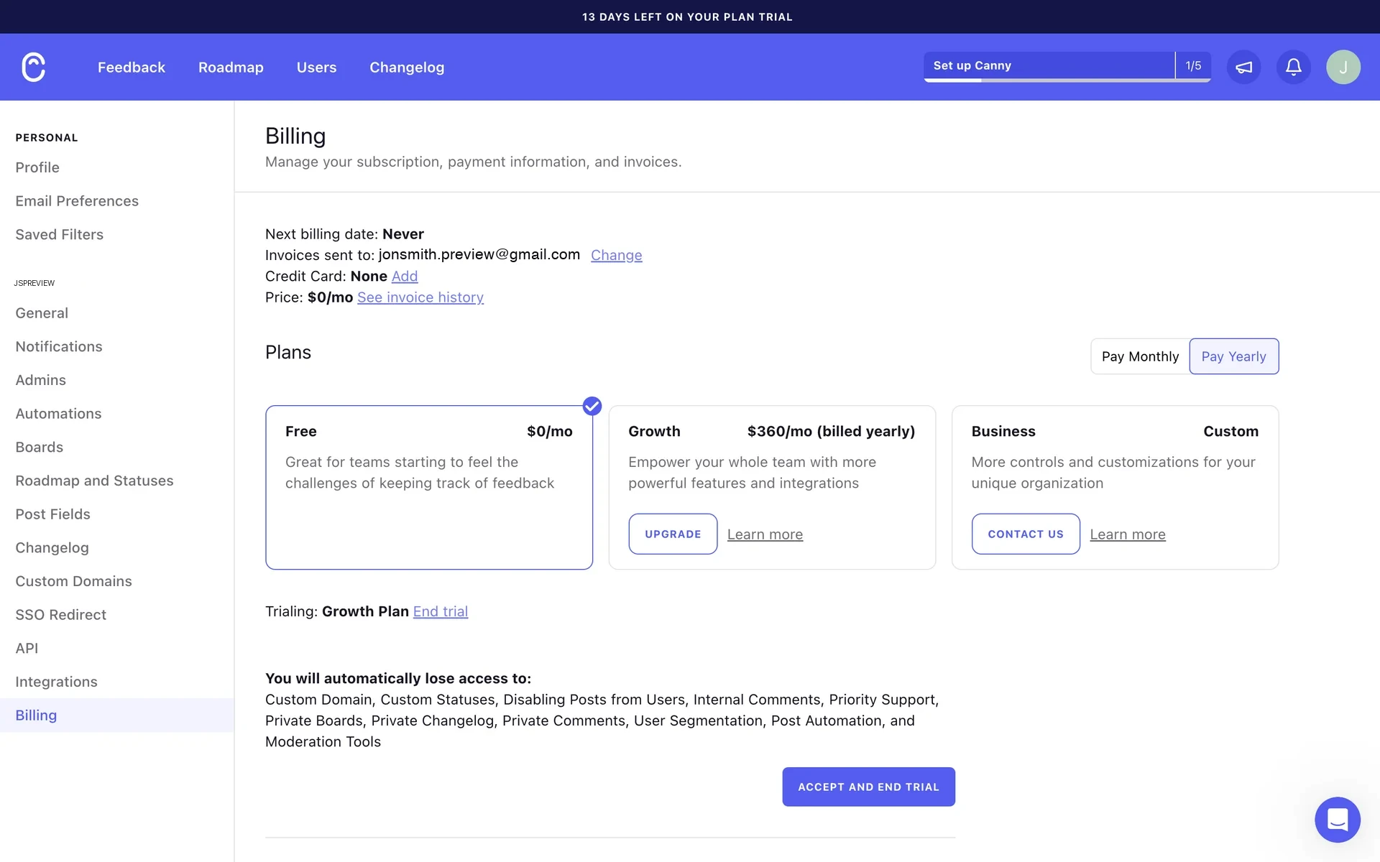The image size is (1380, 862).
Task: Click Learn more on Growth plan
Action: pyautogui.click(x=765, y=534)
